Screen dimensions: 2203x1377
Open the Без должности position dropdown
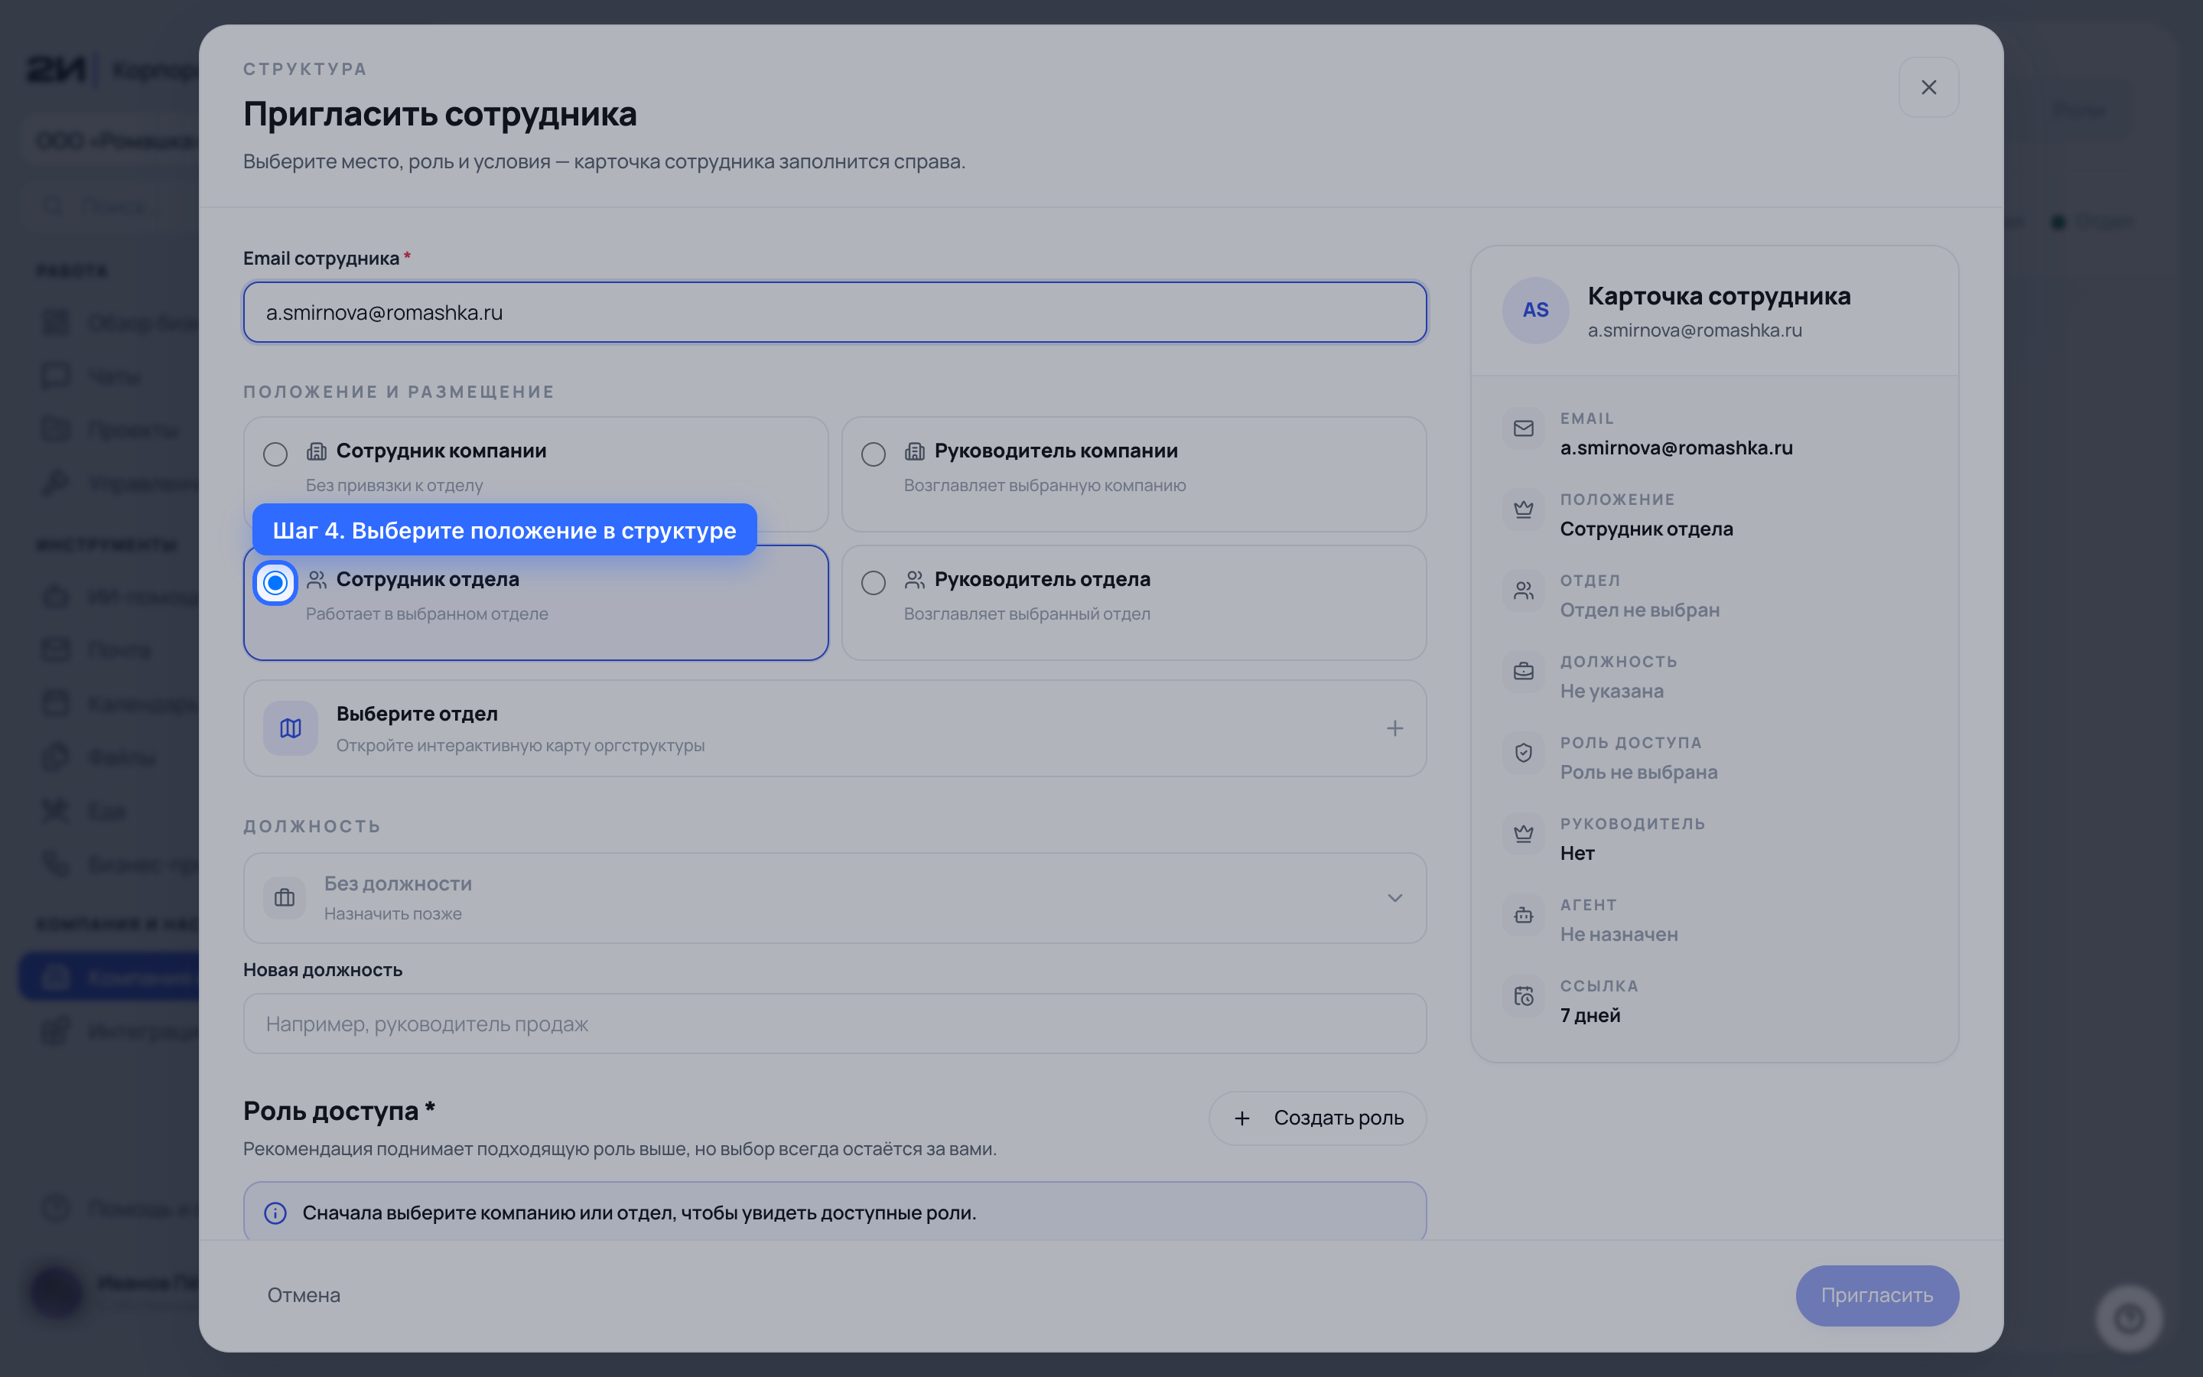pos(834,898)
